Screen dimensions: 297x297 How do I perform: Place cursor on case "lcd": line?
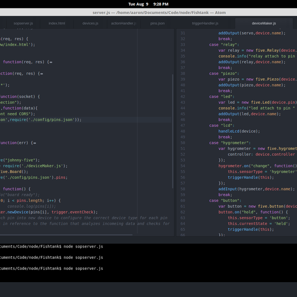coord(222,125)
